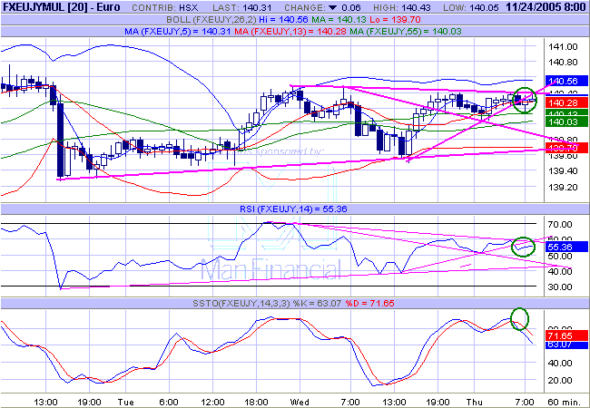Image resolution: width=590 pixels, height=408 pixels.
Task: Click the 18:00 time axis label
Action: coord(256,402)
